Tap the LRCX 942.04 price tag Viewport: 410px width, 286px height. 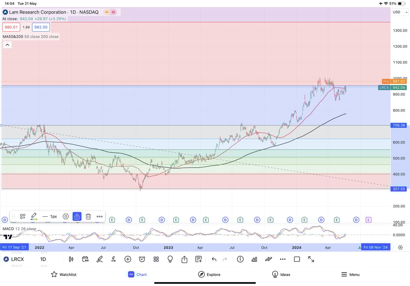pyautogui.click(x=392, y=88)
